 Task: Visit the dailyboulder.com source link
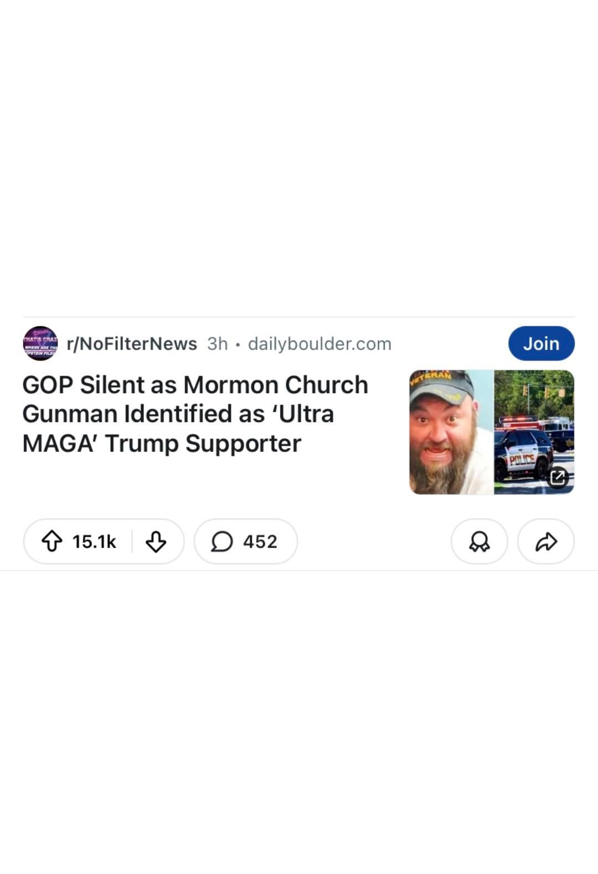click(319, 343)
